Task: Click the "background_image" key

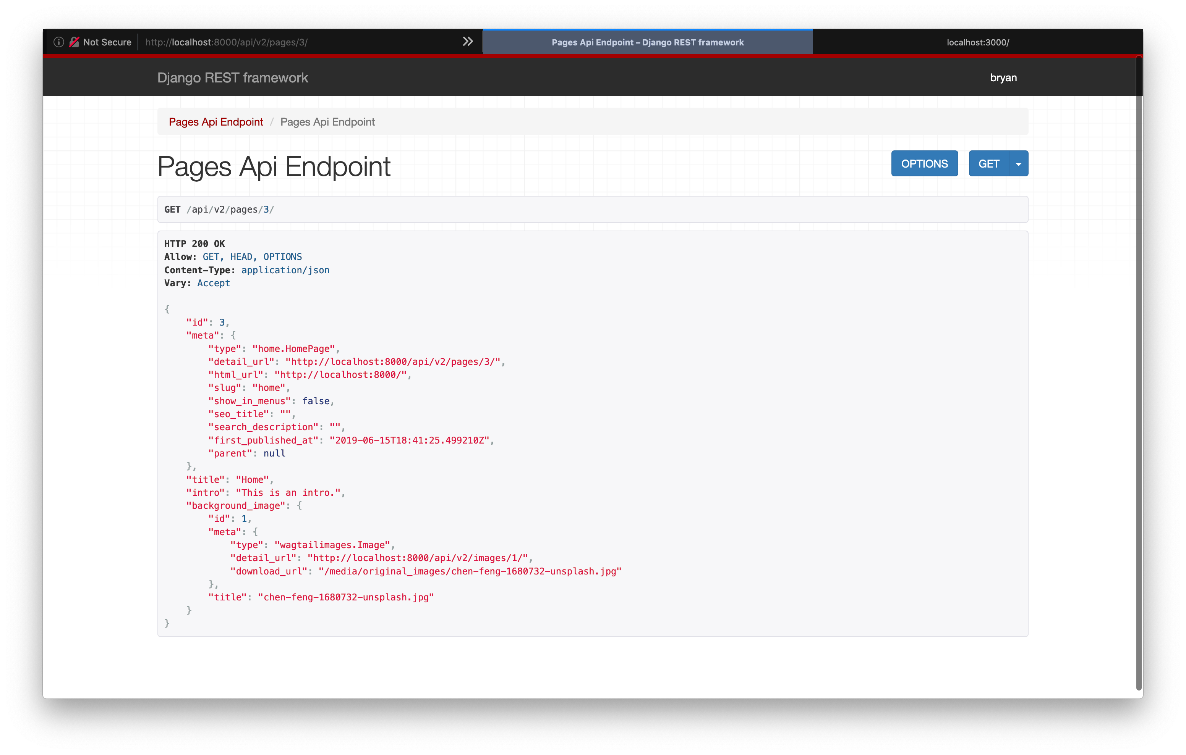Action: (236, 506)
